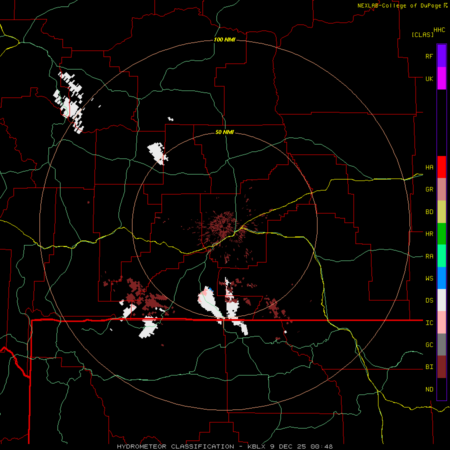
Task: Pick the RA legend color swatch
Action: coord(441,256)
